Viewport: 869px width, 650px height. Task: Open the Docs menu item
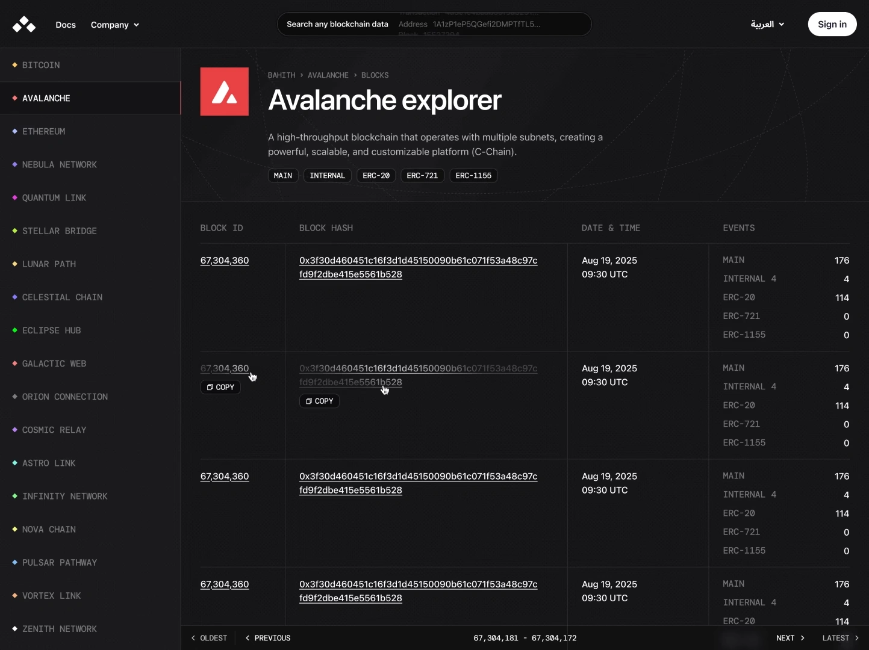[66, 25]
